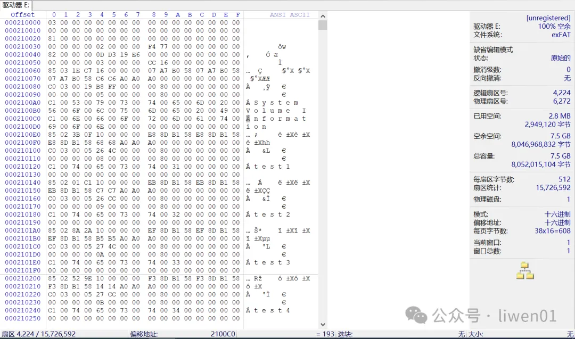
Task: Select offset row 000210120
Action: [23, 167]
